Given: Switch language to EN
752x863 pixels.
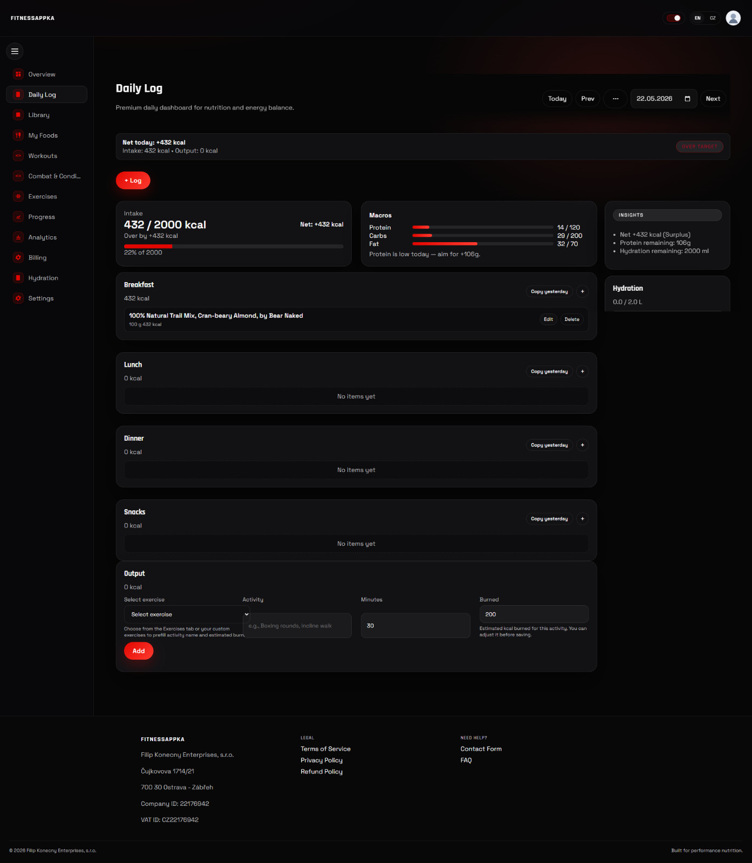Looking at the screenshot, I should tap(698, 18).
